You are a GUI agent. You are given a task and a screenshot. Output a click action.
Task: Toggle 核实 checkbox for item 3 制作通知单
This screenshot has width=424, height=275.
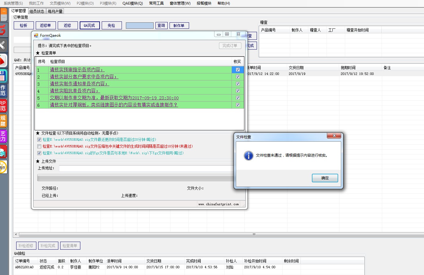coord(238,84)
